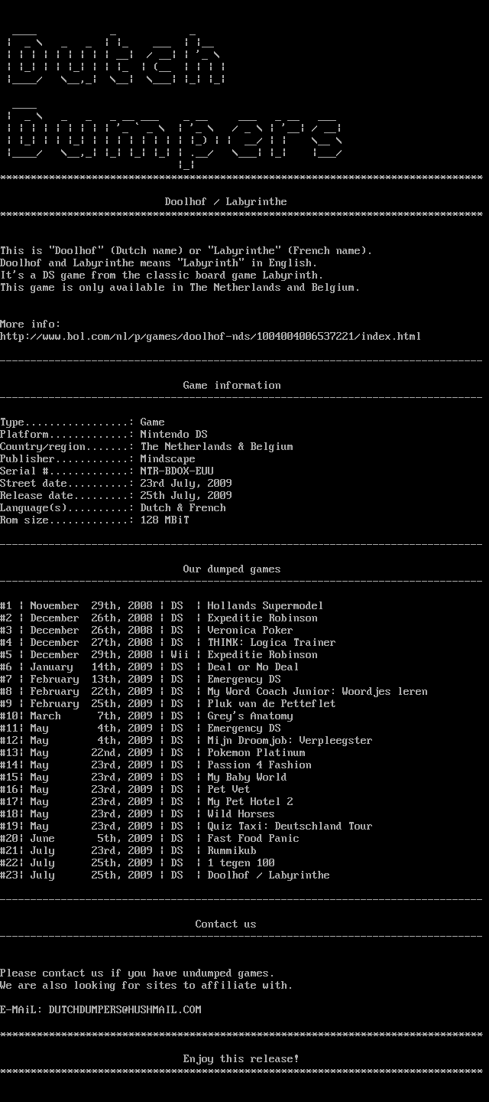Screen dimensions: 489x1102
Task: Click 'Mijn Droomjob: Verpleegster' entry
Action: 290,741
